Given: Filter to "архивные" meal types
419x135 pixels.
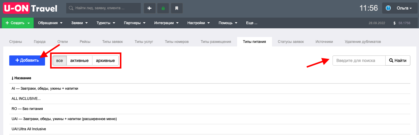Looking at the screenshot, I should point(105,60).
